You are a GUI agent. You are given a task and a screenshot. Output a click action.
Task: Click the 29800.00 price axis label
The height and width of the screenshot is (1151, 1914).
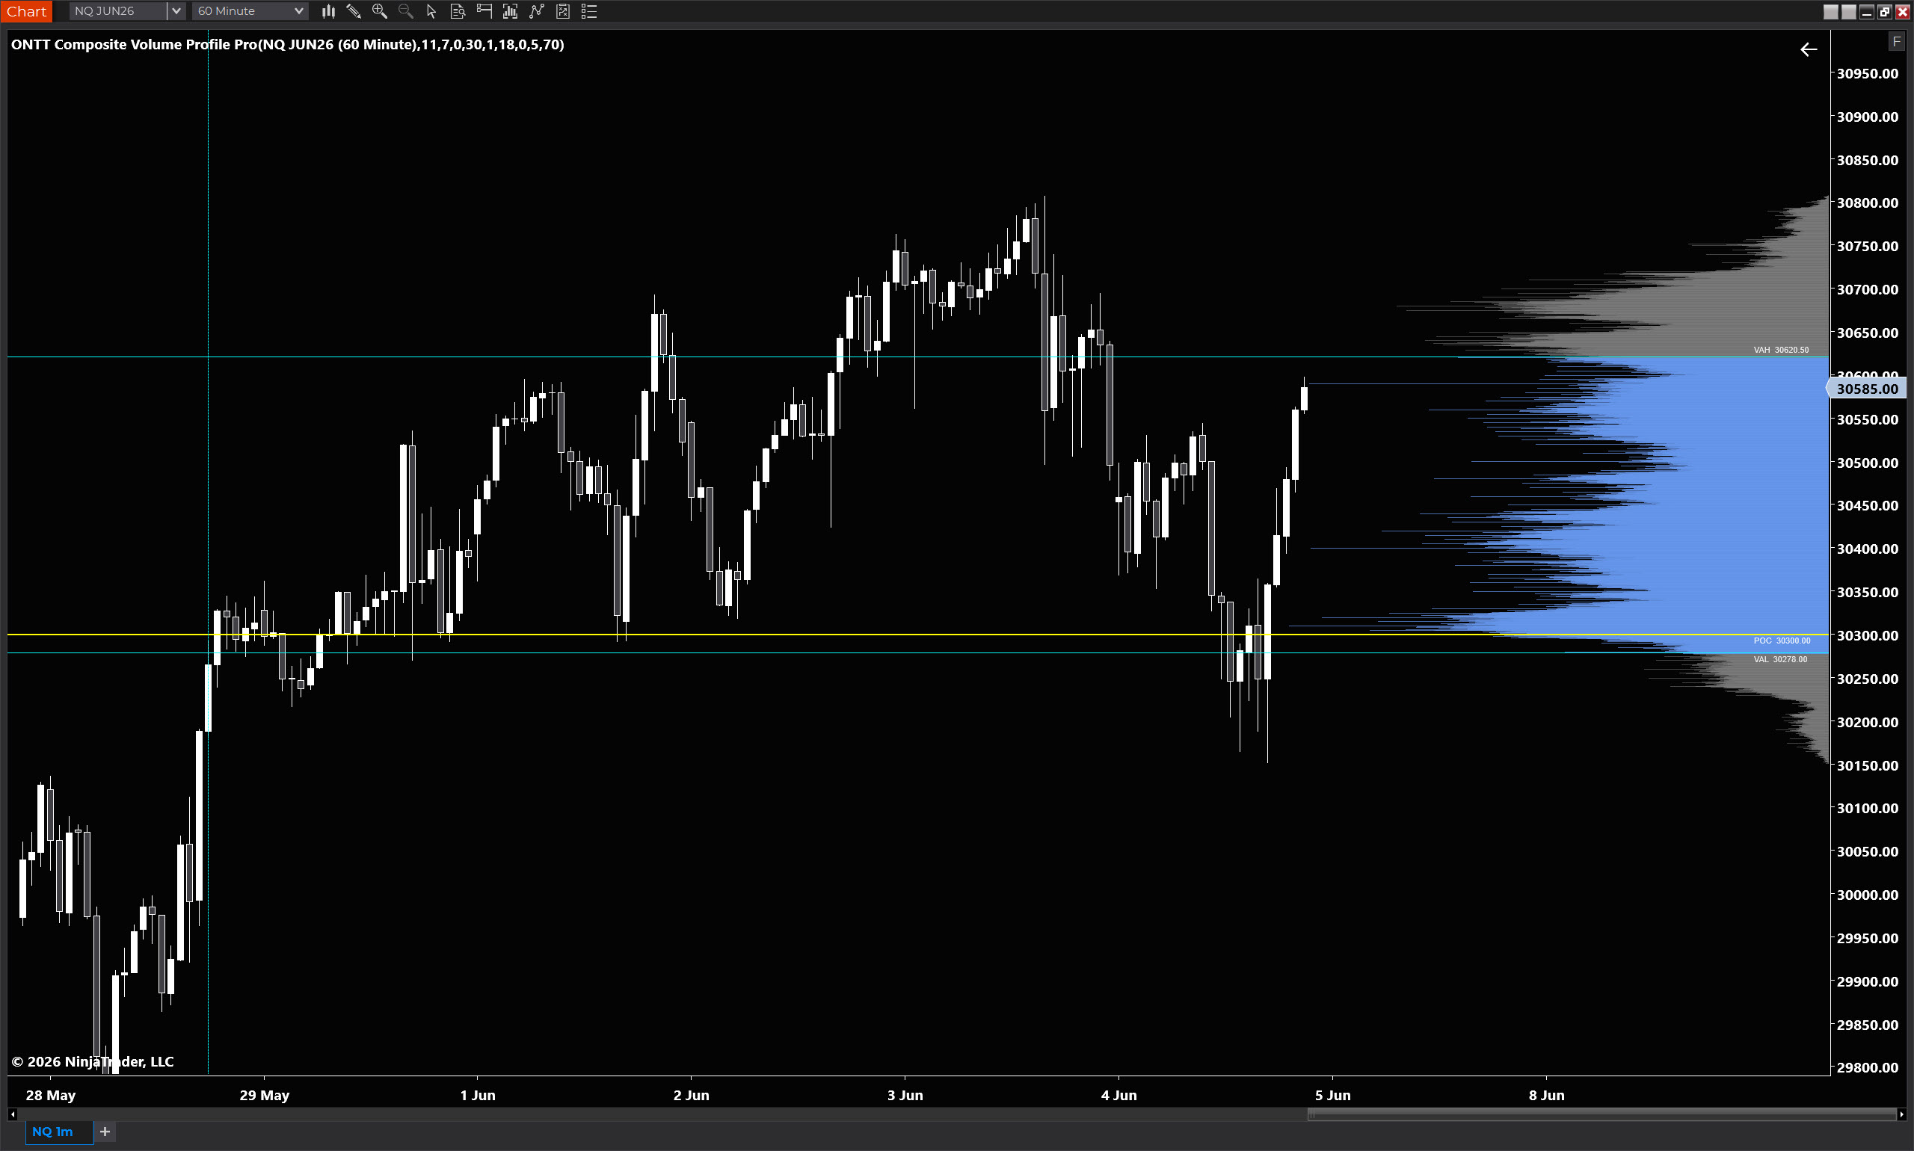point(1868,1068)
